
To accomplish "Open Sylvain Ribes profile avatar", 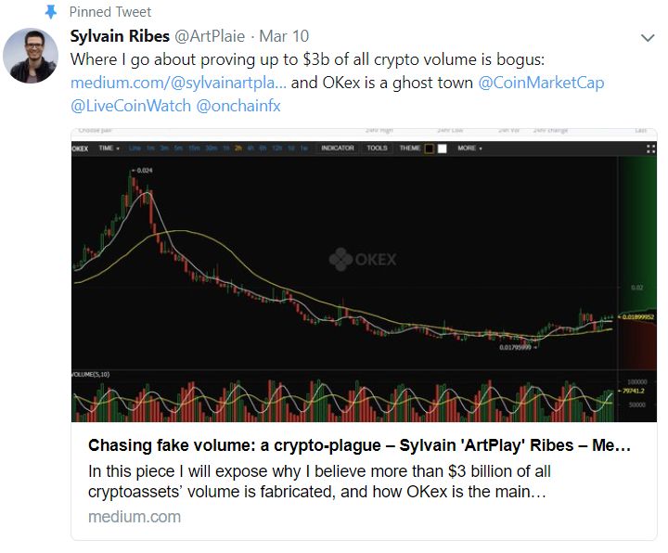I will (31, 55).
